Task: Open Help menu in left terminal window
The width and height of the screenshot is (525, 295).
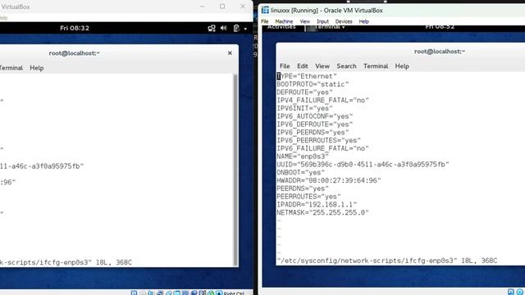Action: 37,68
